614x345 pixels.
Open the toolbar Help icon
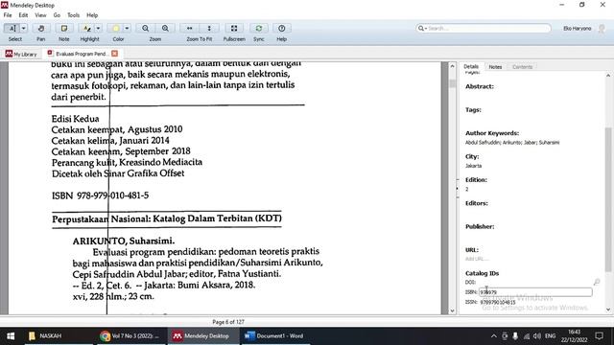[x=281, y=28]
